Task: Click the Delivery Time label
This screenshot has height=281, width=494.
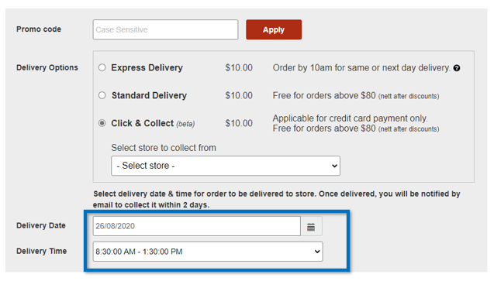Action: (x=42, y=251)
